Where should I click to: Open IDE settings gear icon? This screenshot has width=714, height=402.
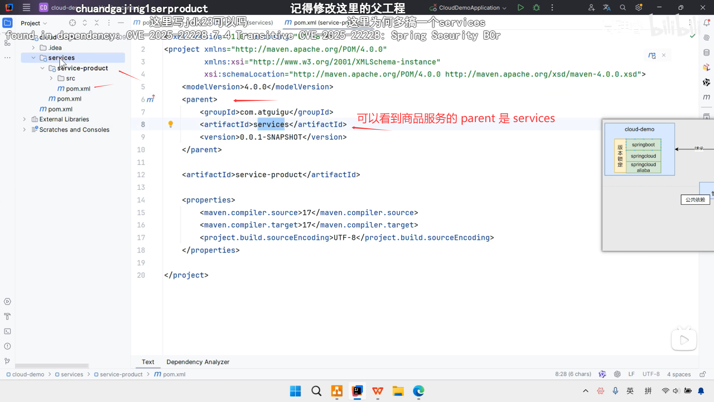tap(639, 7)
